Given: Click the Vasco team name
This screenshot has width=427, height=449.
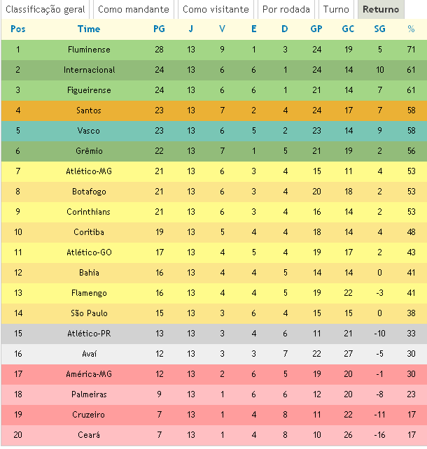Looking at the screenshot, I should (89, 131).
